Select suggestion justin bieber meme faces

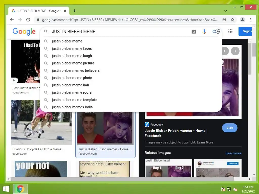click(131, 48)
